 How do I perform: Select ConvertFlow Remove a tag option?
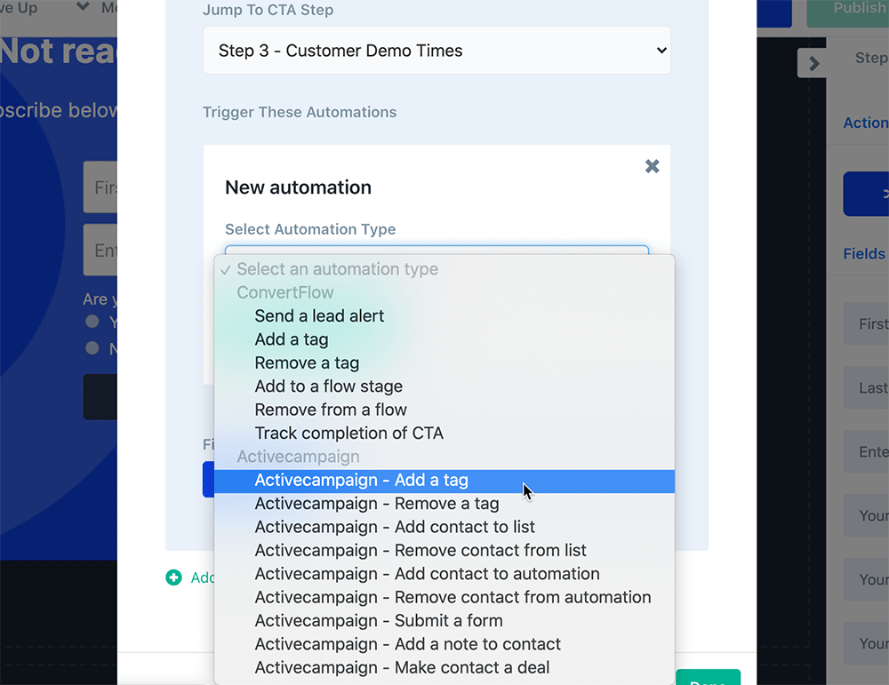[444, 362]
